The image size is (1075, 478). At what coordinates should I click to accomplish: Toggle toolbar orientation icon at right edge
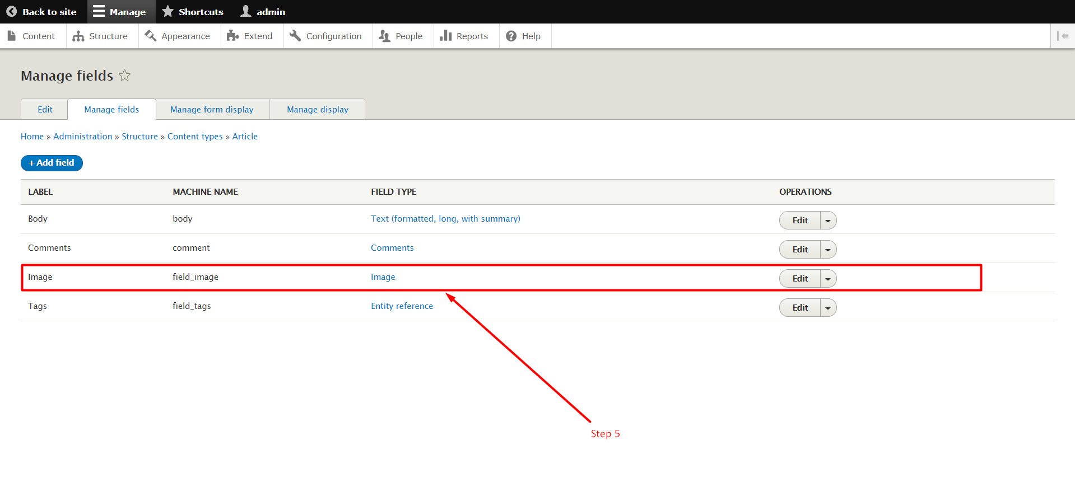(x=1063, y=36)
